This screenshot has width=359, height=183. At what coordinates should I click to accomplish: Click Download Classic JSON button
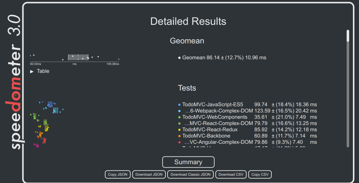(x=190, y=174)
